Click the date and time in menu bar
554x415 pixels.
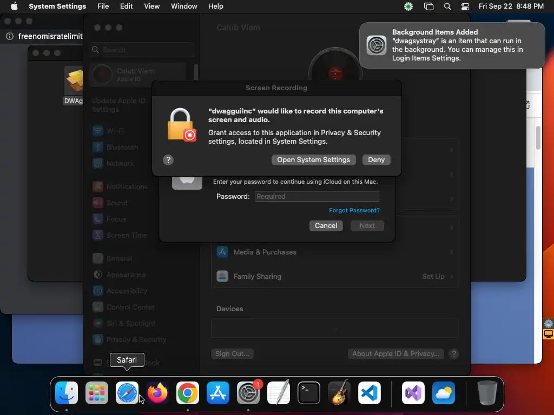click(x=511, y=6)
